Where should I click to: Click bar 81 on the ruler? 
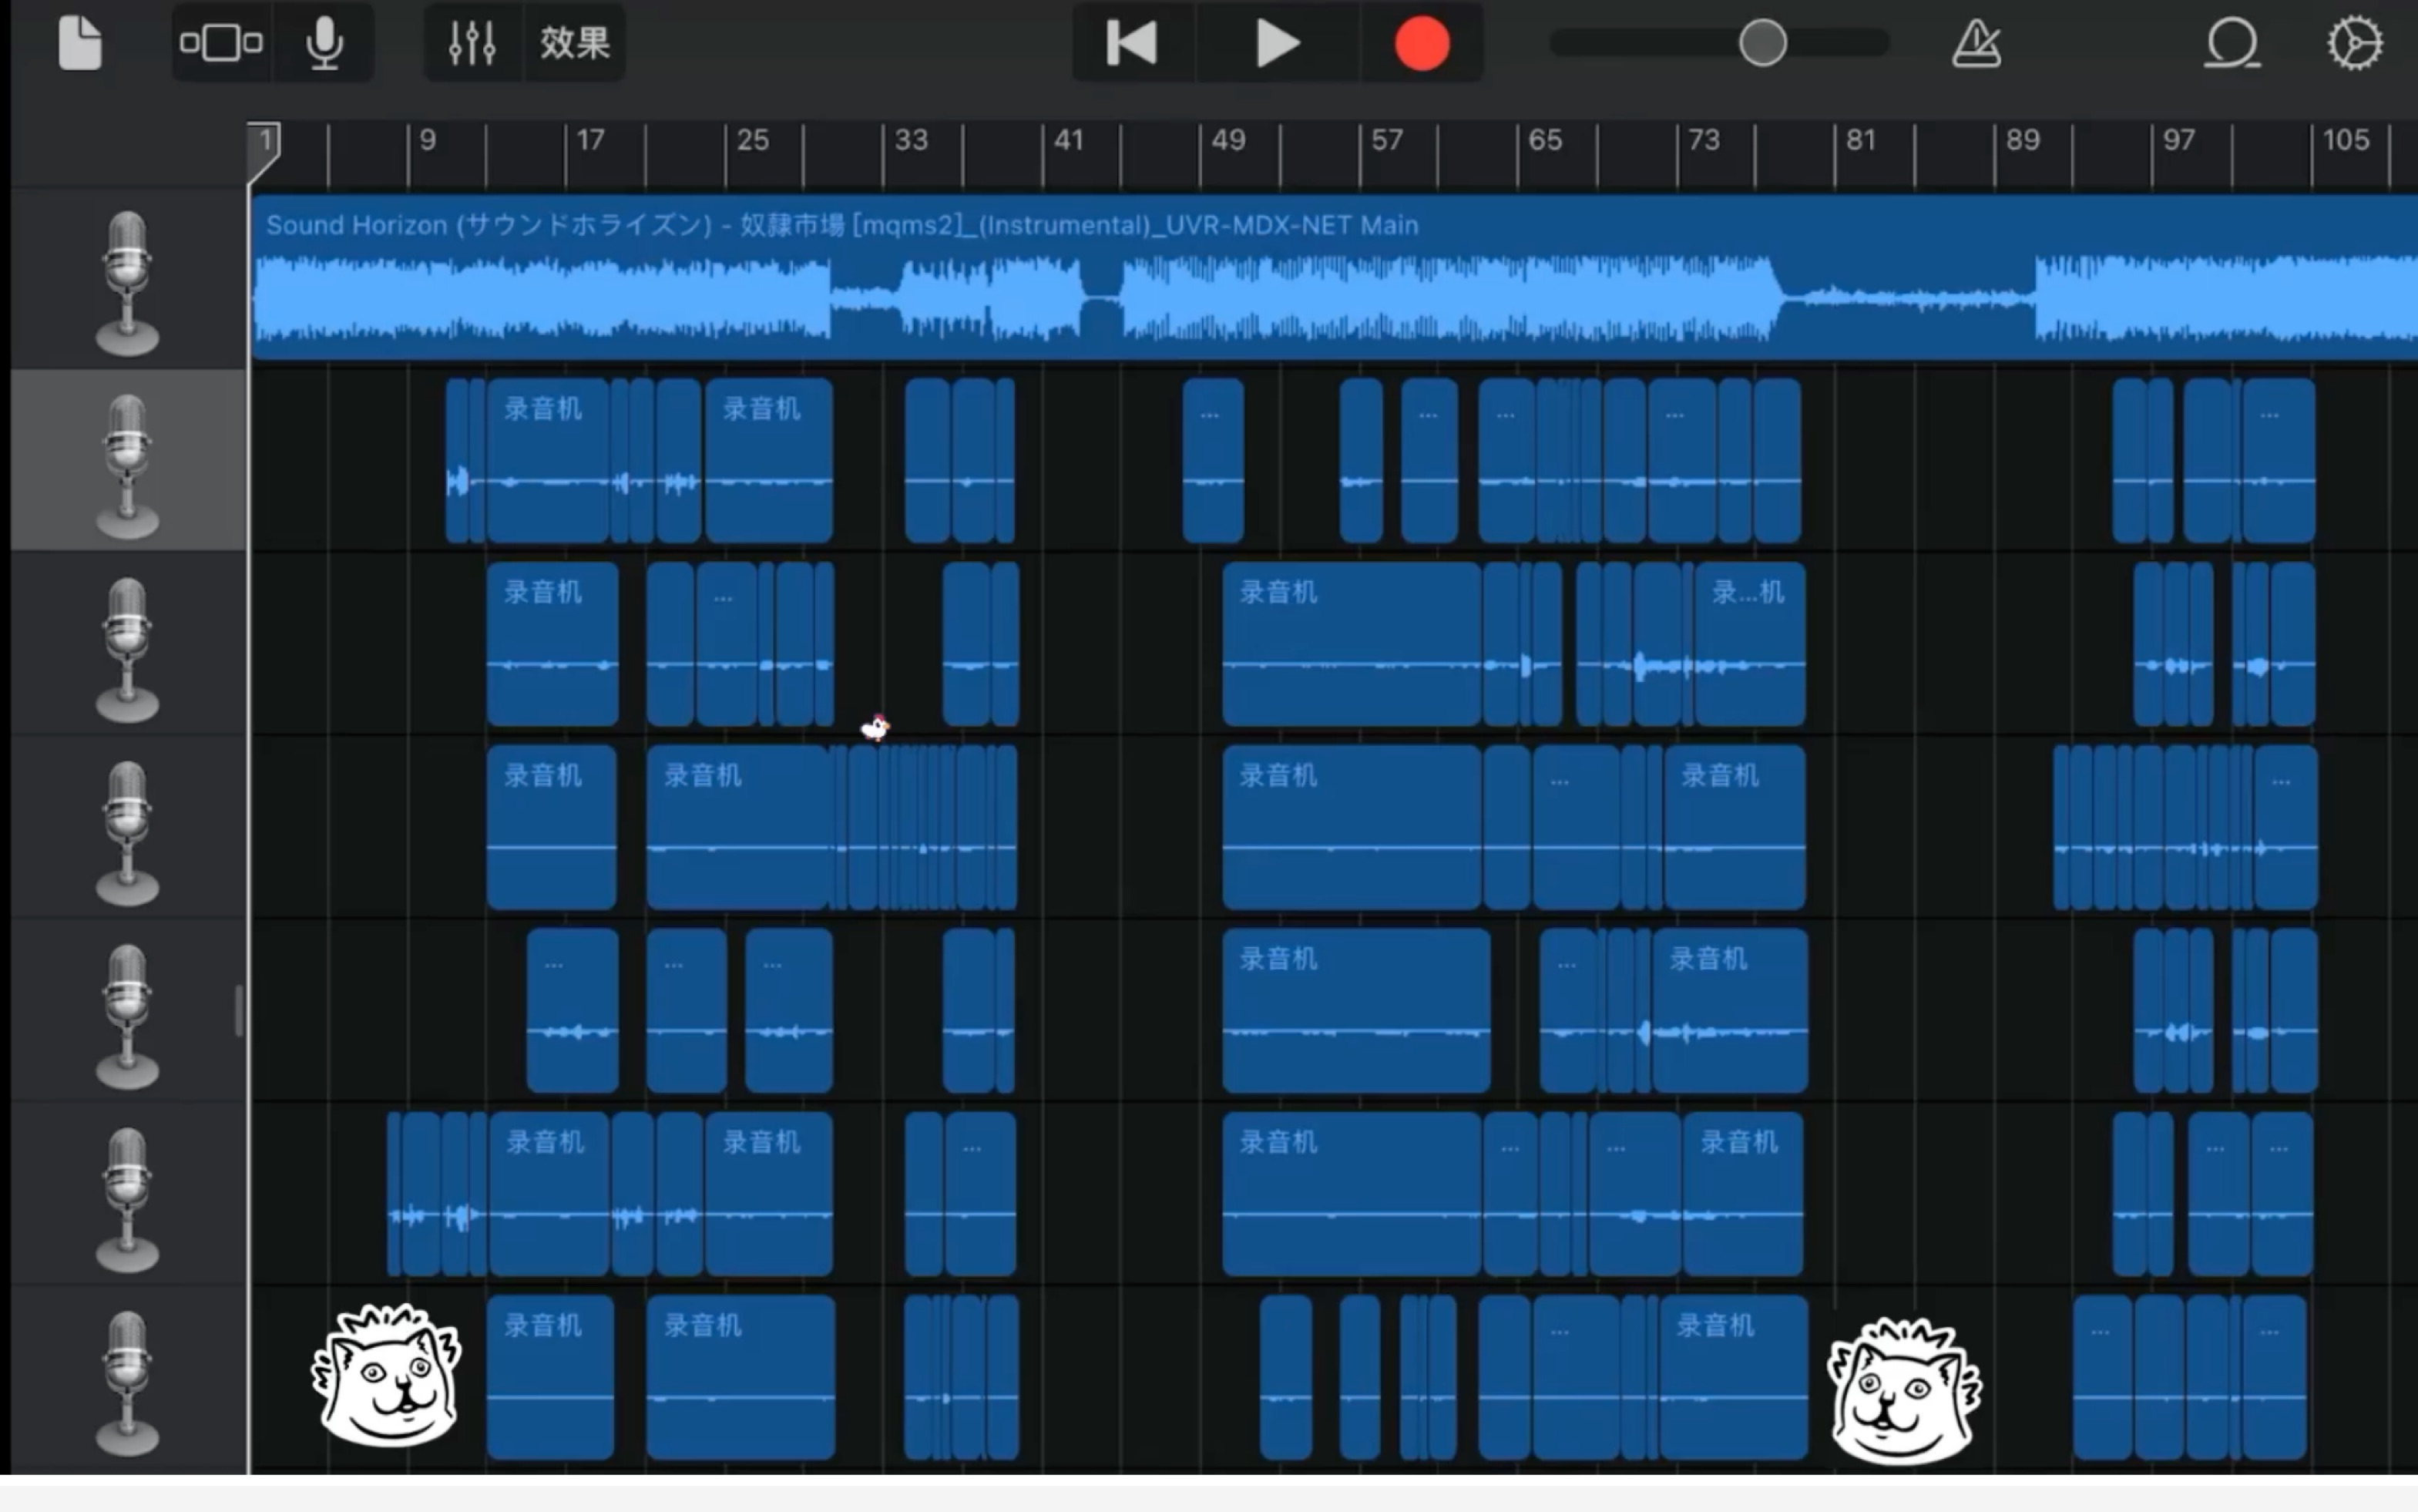pyautogui.click(x=1860, y=140)
